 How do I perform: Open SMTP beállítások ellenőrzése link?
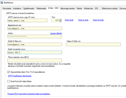[x=20, y=76]
